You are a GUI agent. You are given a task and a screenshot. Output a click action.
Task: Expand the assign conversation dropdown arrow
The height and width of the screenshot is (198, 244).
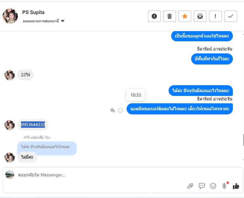tap(63, 21)
